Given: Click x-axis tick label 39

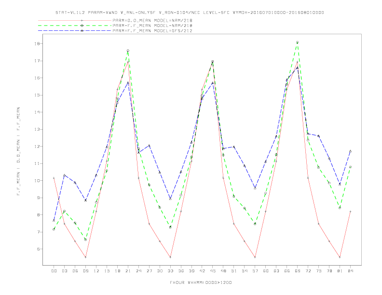Looking at the screenshot, I should (x=191, y=271).
